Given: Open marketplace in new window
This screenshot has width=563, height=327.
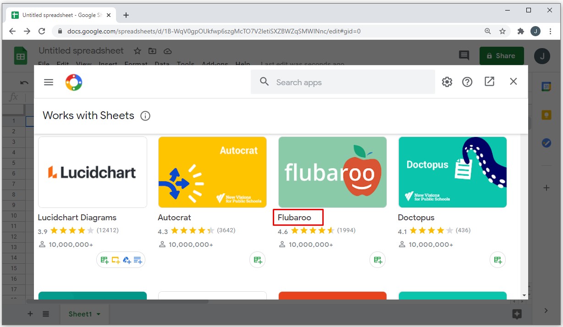Looking at the screenshot, I should coord(489,82).
